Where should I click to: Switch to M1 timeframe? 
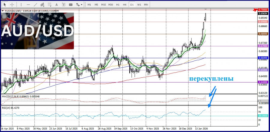[x=89, y=4]
